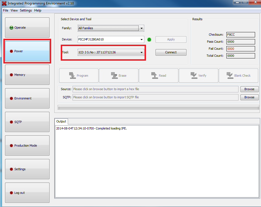The height and width of the screenshot is (207, 261).
Task: Open the Operate panel in sidebar
Action: click(x=27, y=28)
